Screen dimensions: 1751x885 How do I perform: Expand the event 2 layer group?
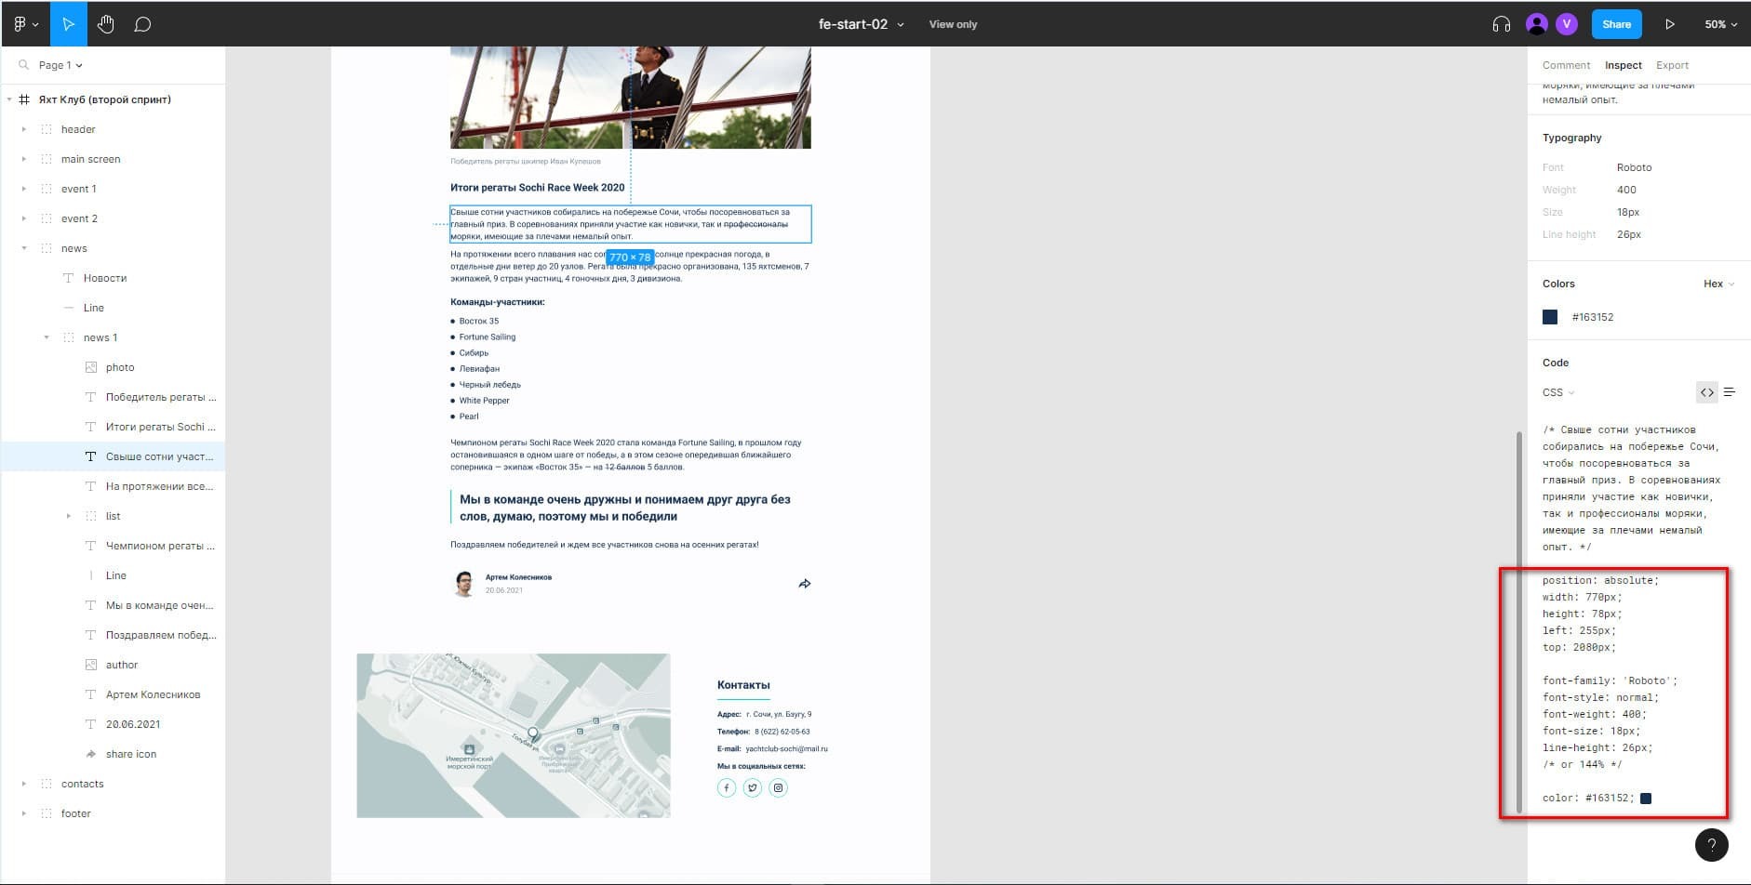[24, 218]
